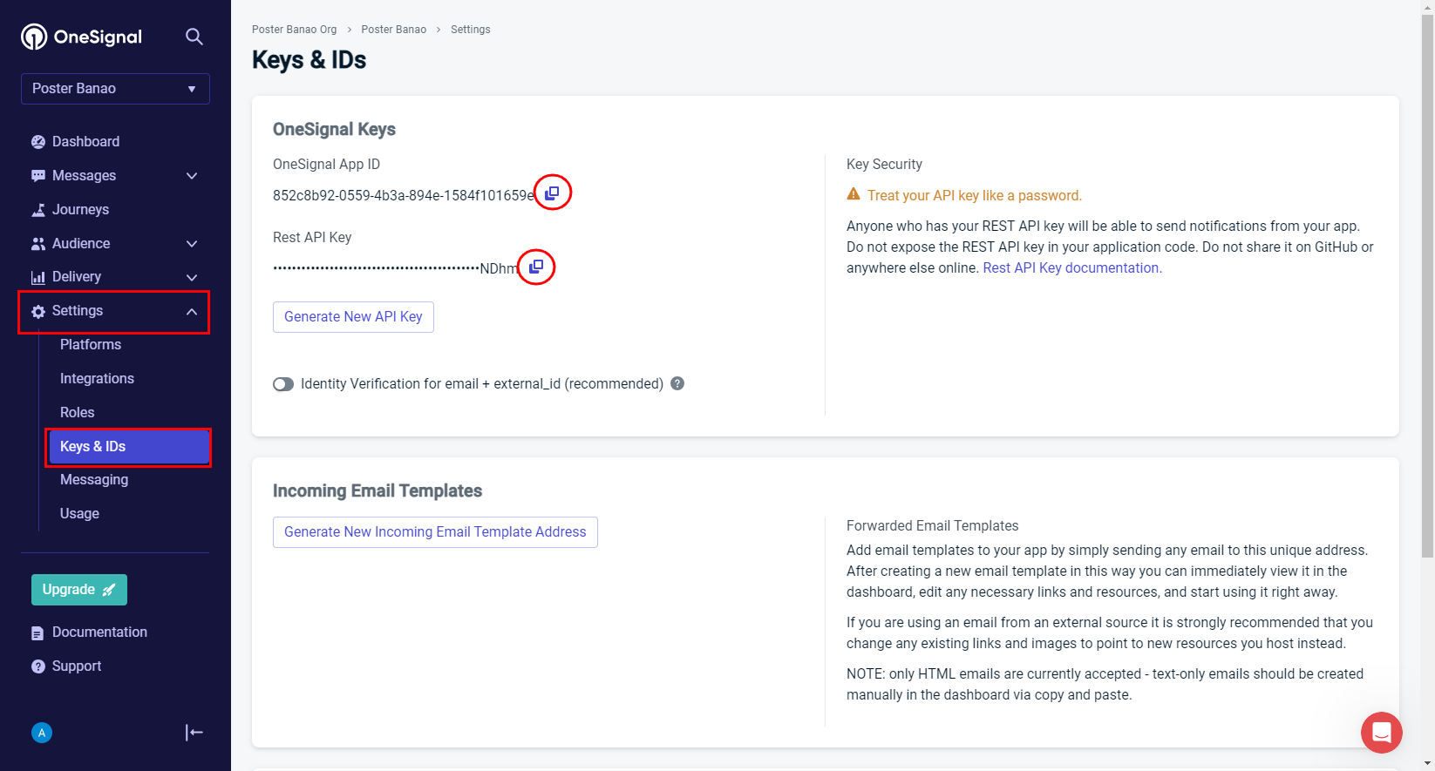Open Messages menu item
This screenshot has height=771, width=1435.
pyautogui.click(x=84, y=175)
